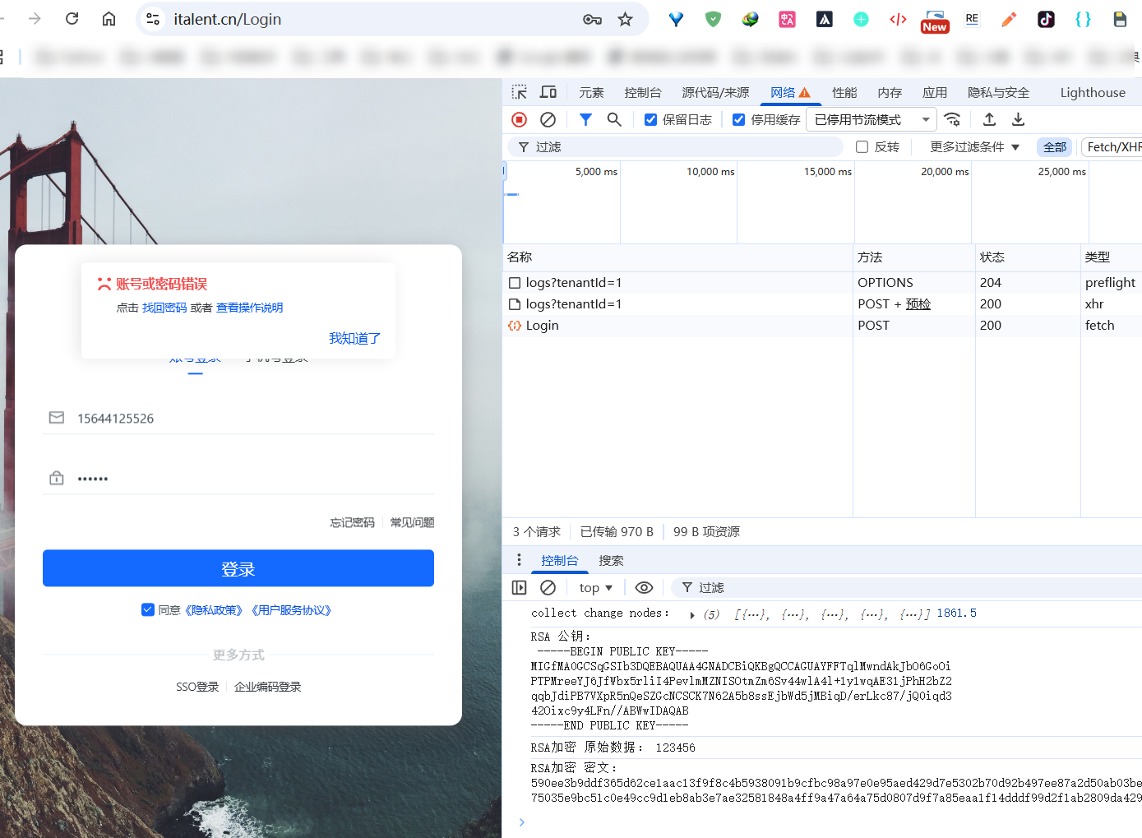Toggle the disable cache (停用缓存) checkbox
The image size is (1142, 838).
[738, 120]
